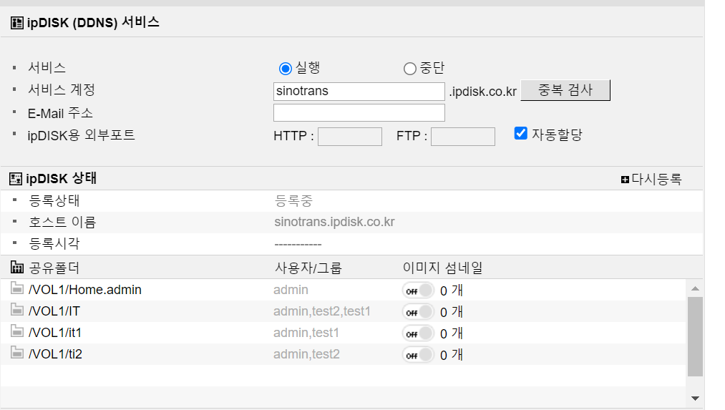The height and width of the screenshot is (410, 725).
Task: Toggle thumbnail switch for /VOL1/it1
Action: [x=418, y=333]
